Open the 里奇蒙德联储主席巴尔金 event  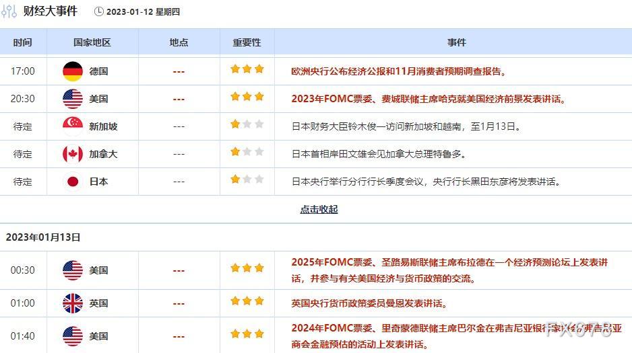click(x=456, y=336)
